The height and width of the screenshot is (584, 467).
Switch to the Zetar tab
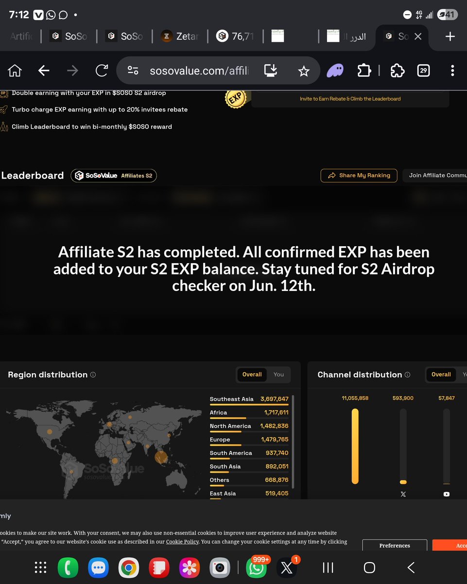point(180,36)
